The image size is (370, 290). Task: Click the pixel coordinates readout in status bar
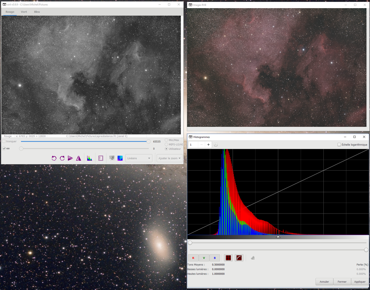coord(31,136)
